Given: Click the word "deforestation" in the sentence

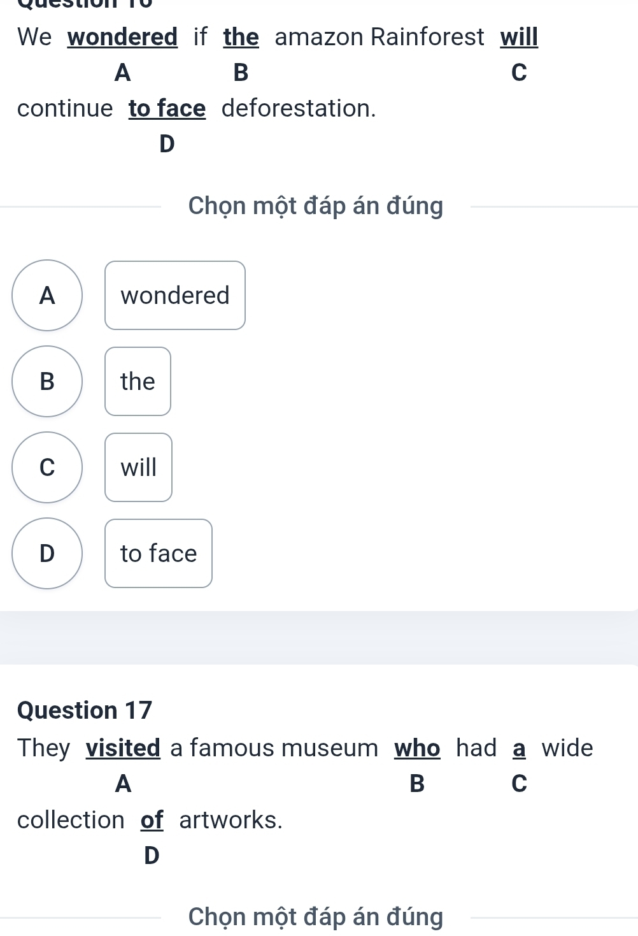Looking at the screenshot, I should point(298,109).
